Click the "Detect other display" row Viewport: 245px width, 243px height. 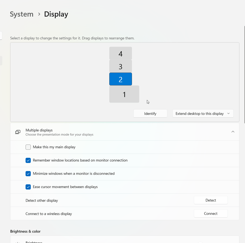pyautogui.click(x=106, y=200)
